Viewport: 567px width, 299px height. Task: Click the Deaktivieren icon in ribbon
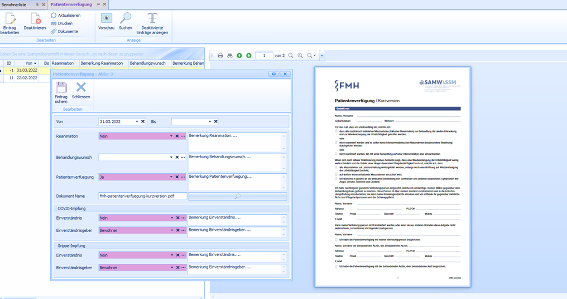point(35,20)
